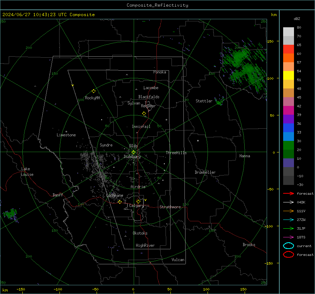
Task: Click the yellow diamond marker near RedDeer
Action: [144, 113]
